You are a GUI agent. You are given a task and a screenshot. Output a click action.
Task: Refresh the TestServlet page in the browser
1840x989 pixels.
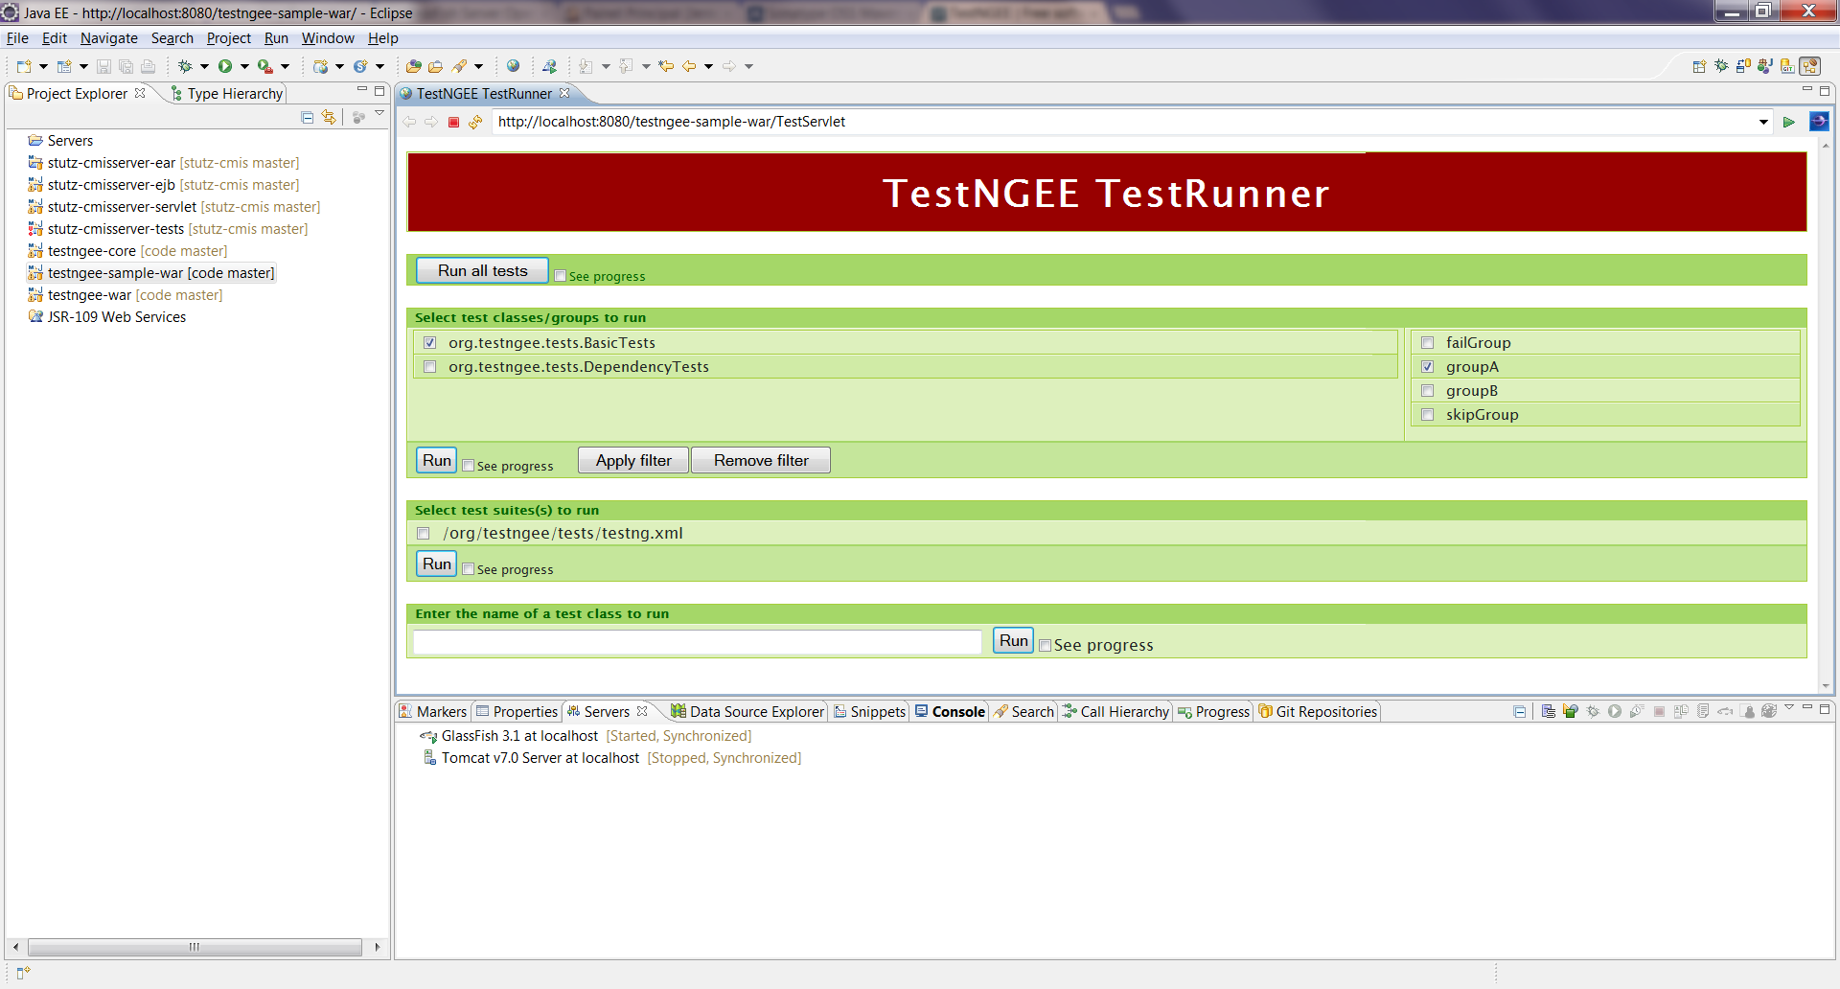476,122
